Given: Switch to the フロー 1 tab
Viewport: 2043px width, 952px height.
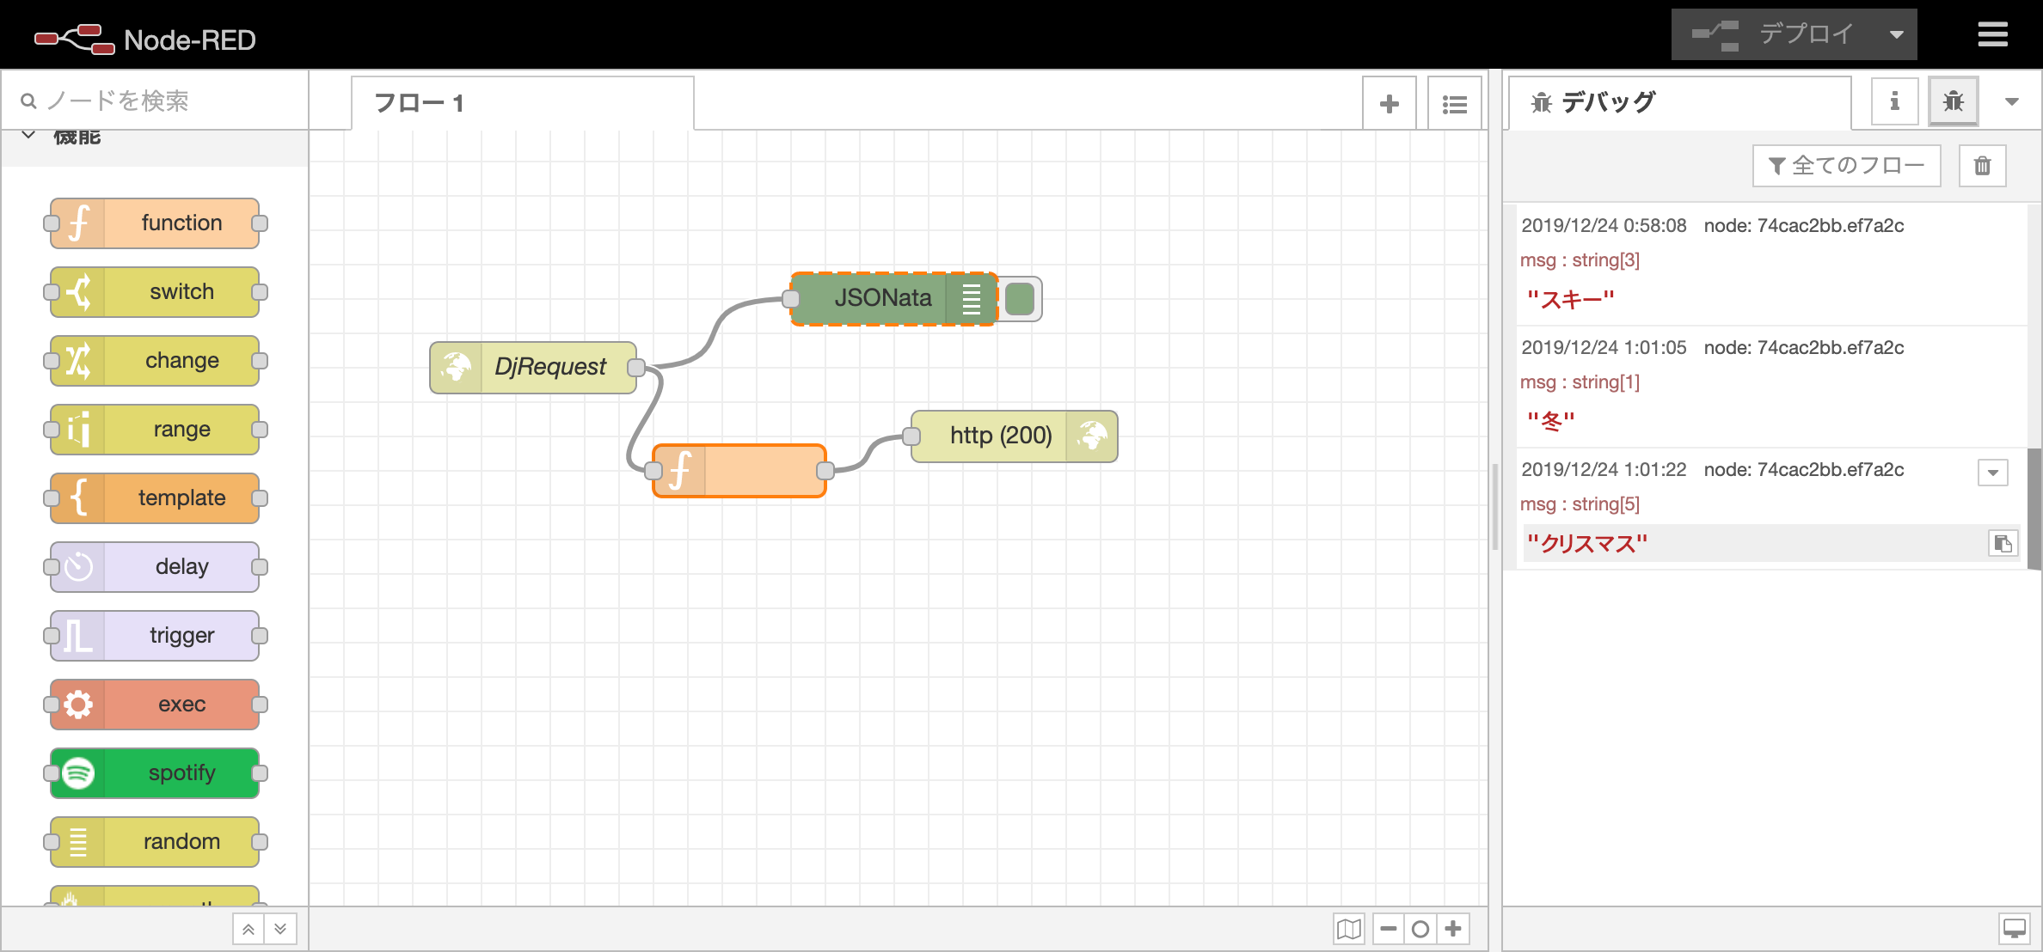Looking at the screenshot, I should click(x=420, y=102).
